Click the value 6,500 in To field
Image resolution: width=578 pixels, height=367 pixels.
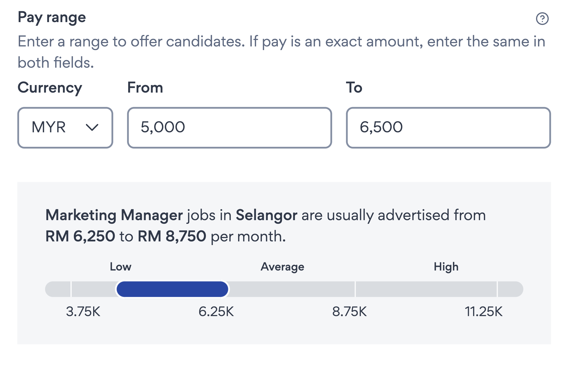380,127
